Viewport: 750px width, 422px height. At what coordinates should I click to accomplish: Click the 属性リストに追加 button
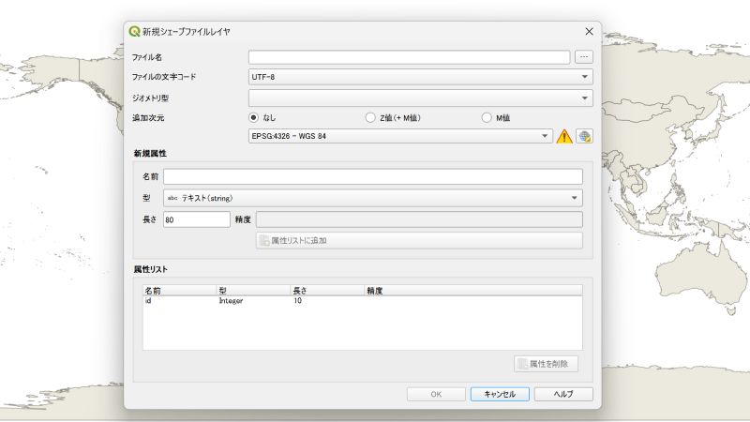click(x=419, y=241)
